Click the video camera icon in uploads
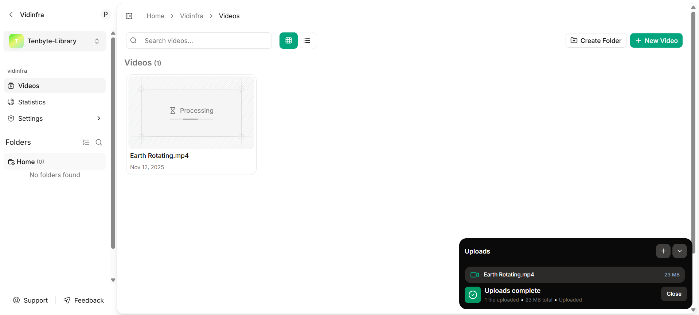The image size is (699, 315). 475,275
